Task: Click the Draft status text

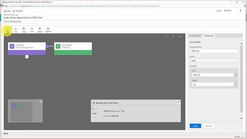Action: tap(6, 134)
